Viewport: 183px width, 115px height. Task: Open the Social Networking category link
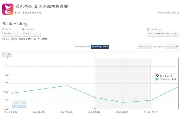click(32, 13)
